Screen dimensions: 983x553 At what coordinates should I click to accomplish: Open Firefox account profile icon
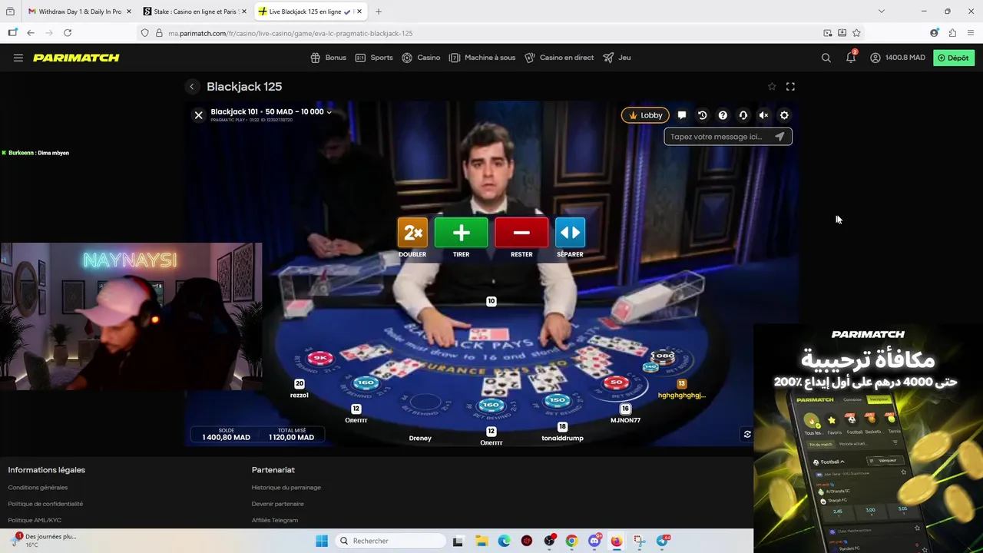click(934, 33)
